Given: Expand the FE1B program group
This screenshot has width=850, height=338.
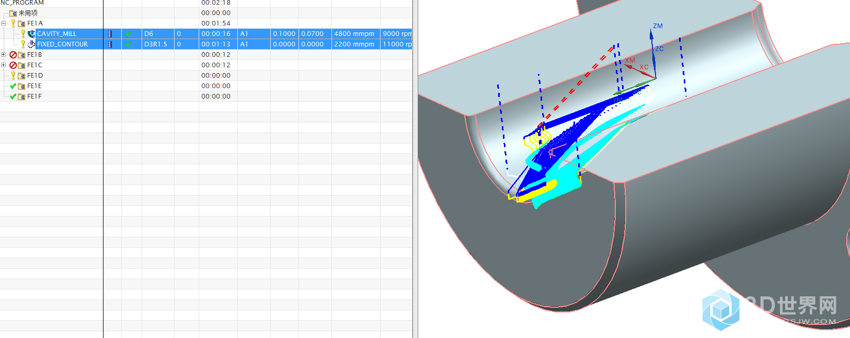Looking at the screenshot, I should click(x=4, y=55).
